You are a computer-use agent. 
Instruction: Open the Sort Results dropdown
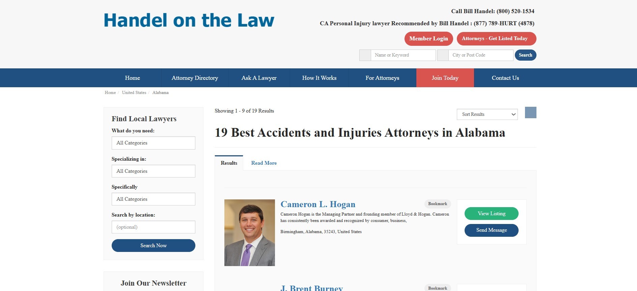487,114
